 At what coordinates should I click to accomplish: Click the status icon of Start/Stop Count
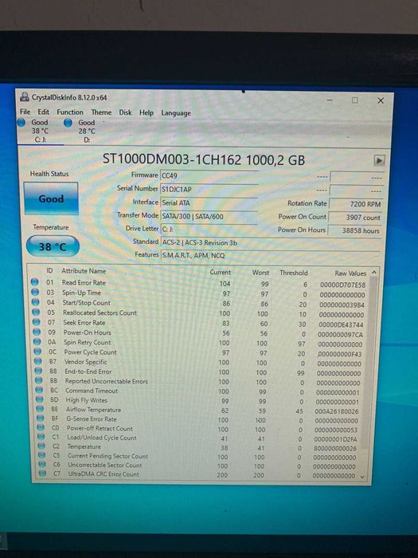(x=36, y=302)
